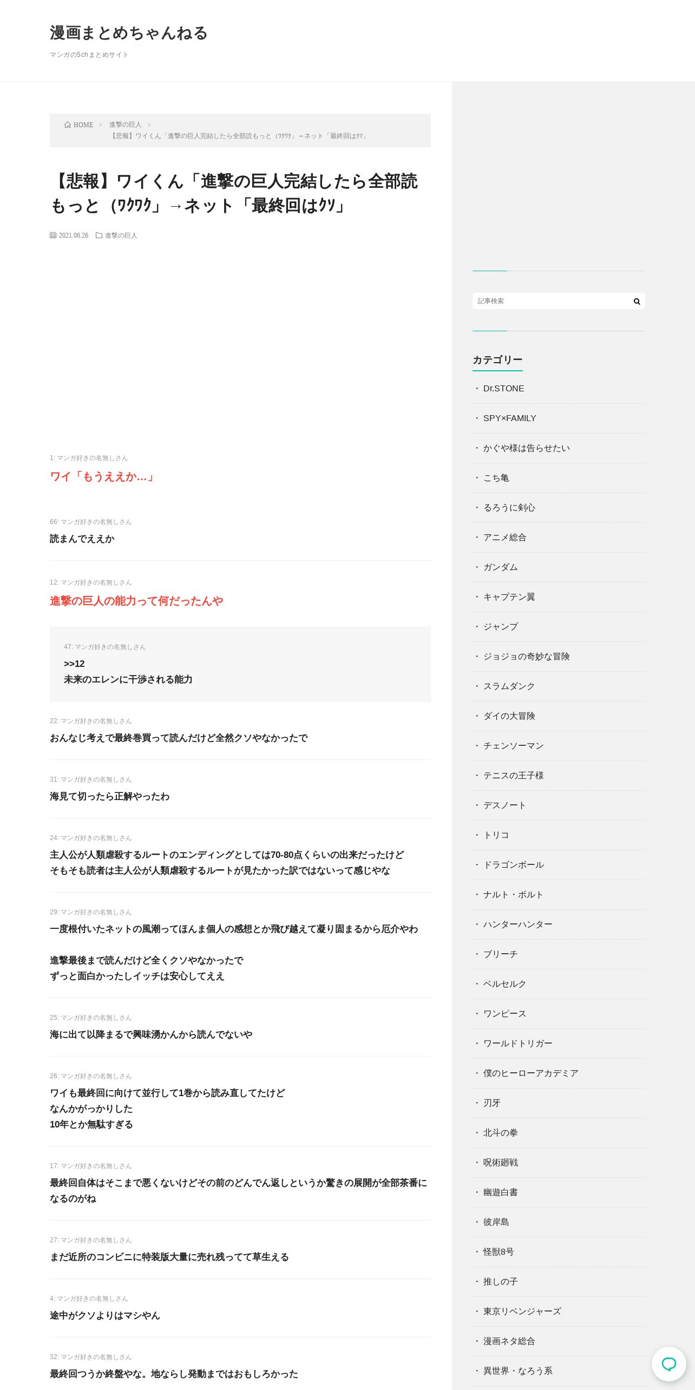This screenshot has width=695, height=1390.
Task: Choose the 幽遊白書 category
Action: tap(500, 1192)
